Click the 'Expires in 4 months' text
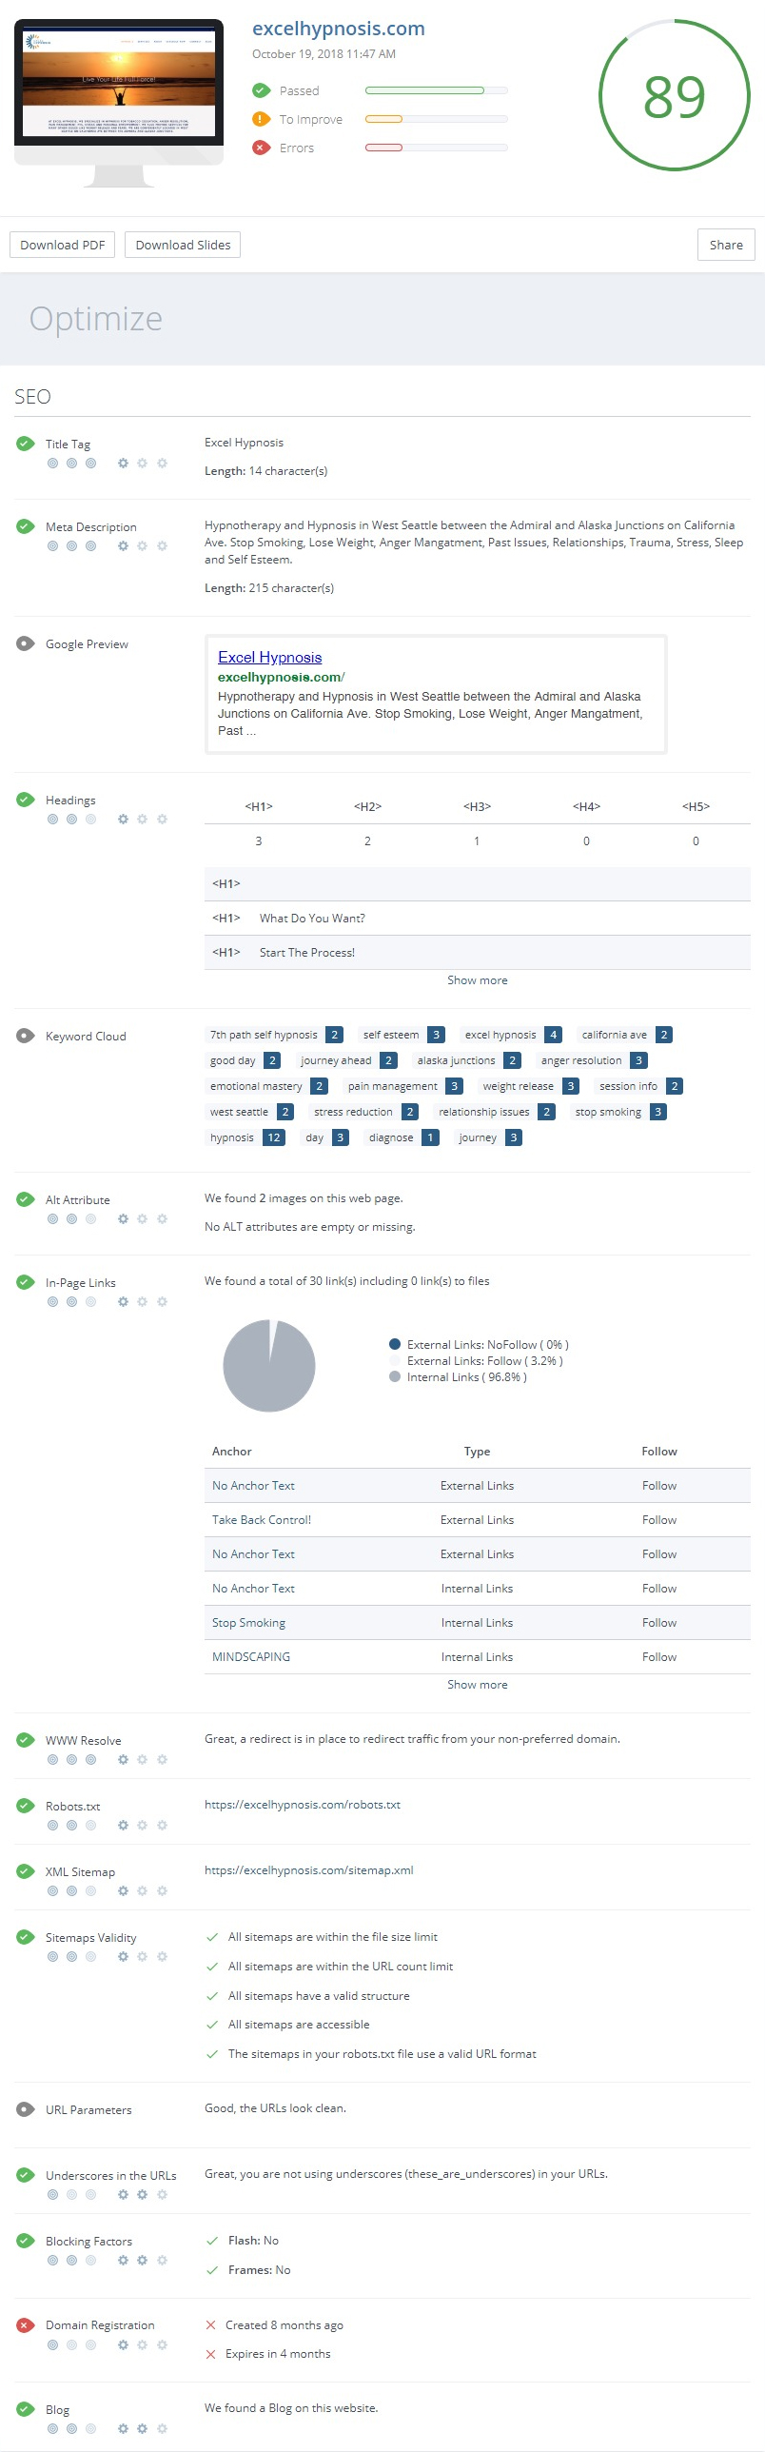The height and width of the screenshot is (2452, 765). (278, 2353)
